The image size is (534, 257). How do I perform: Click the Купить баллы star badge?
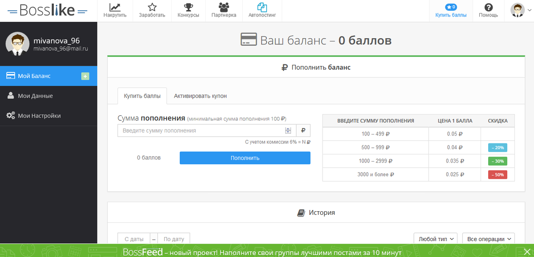point(451,7)
